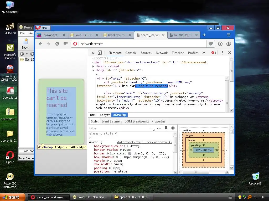269x201 pixels.
Task: Open the Network tab
Action: coord(162,53)
